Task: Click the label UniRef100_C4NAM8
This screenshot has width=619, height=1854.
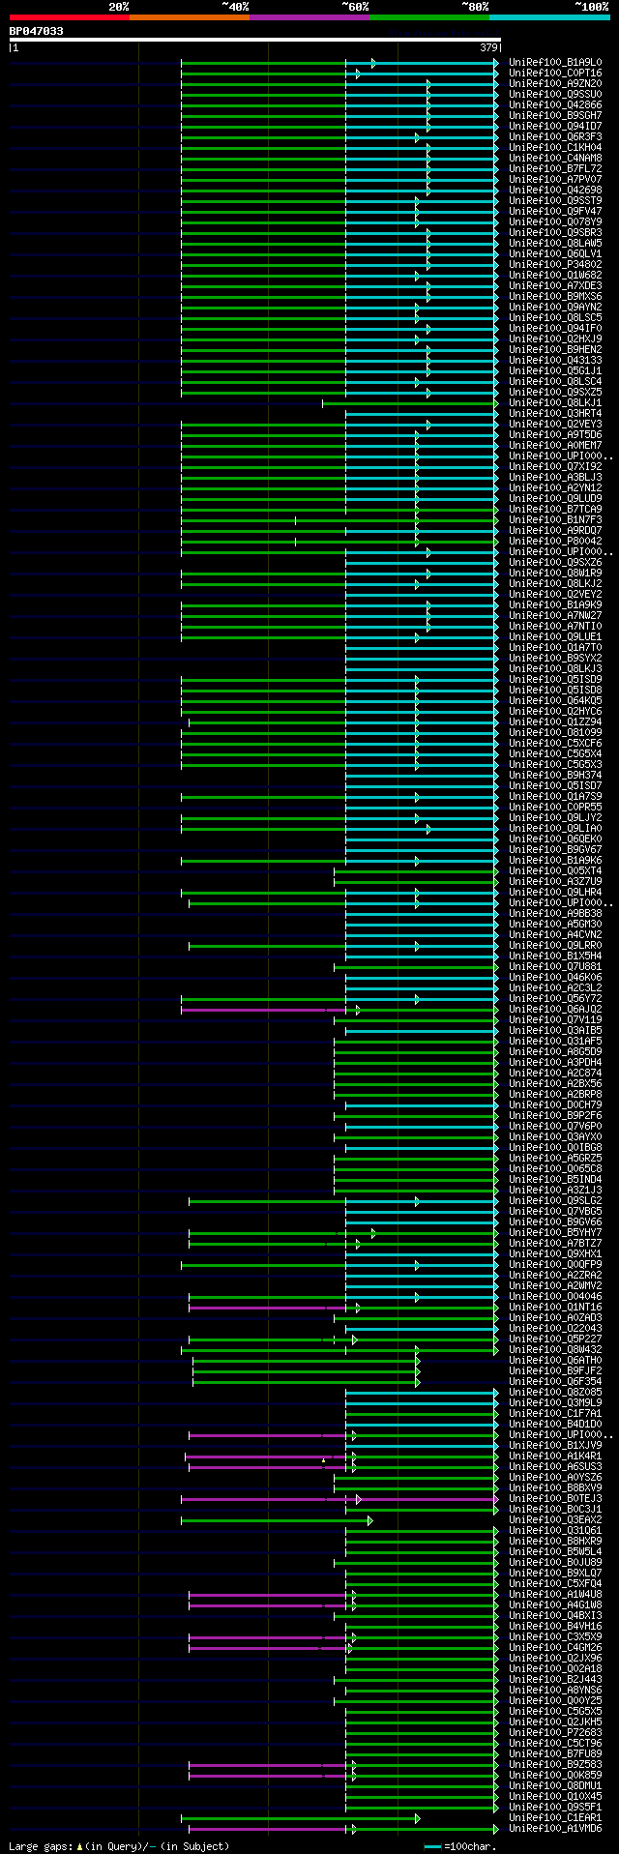Action: 555,158
